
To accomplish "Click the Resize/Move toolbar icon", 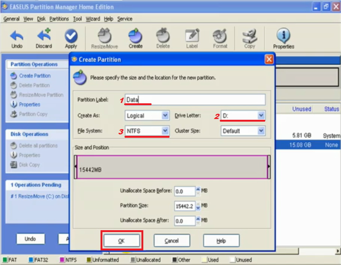I will 105,36.
